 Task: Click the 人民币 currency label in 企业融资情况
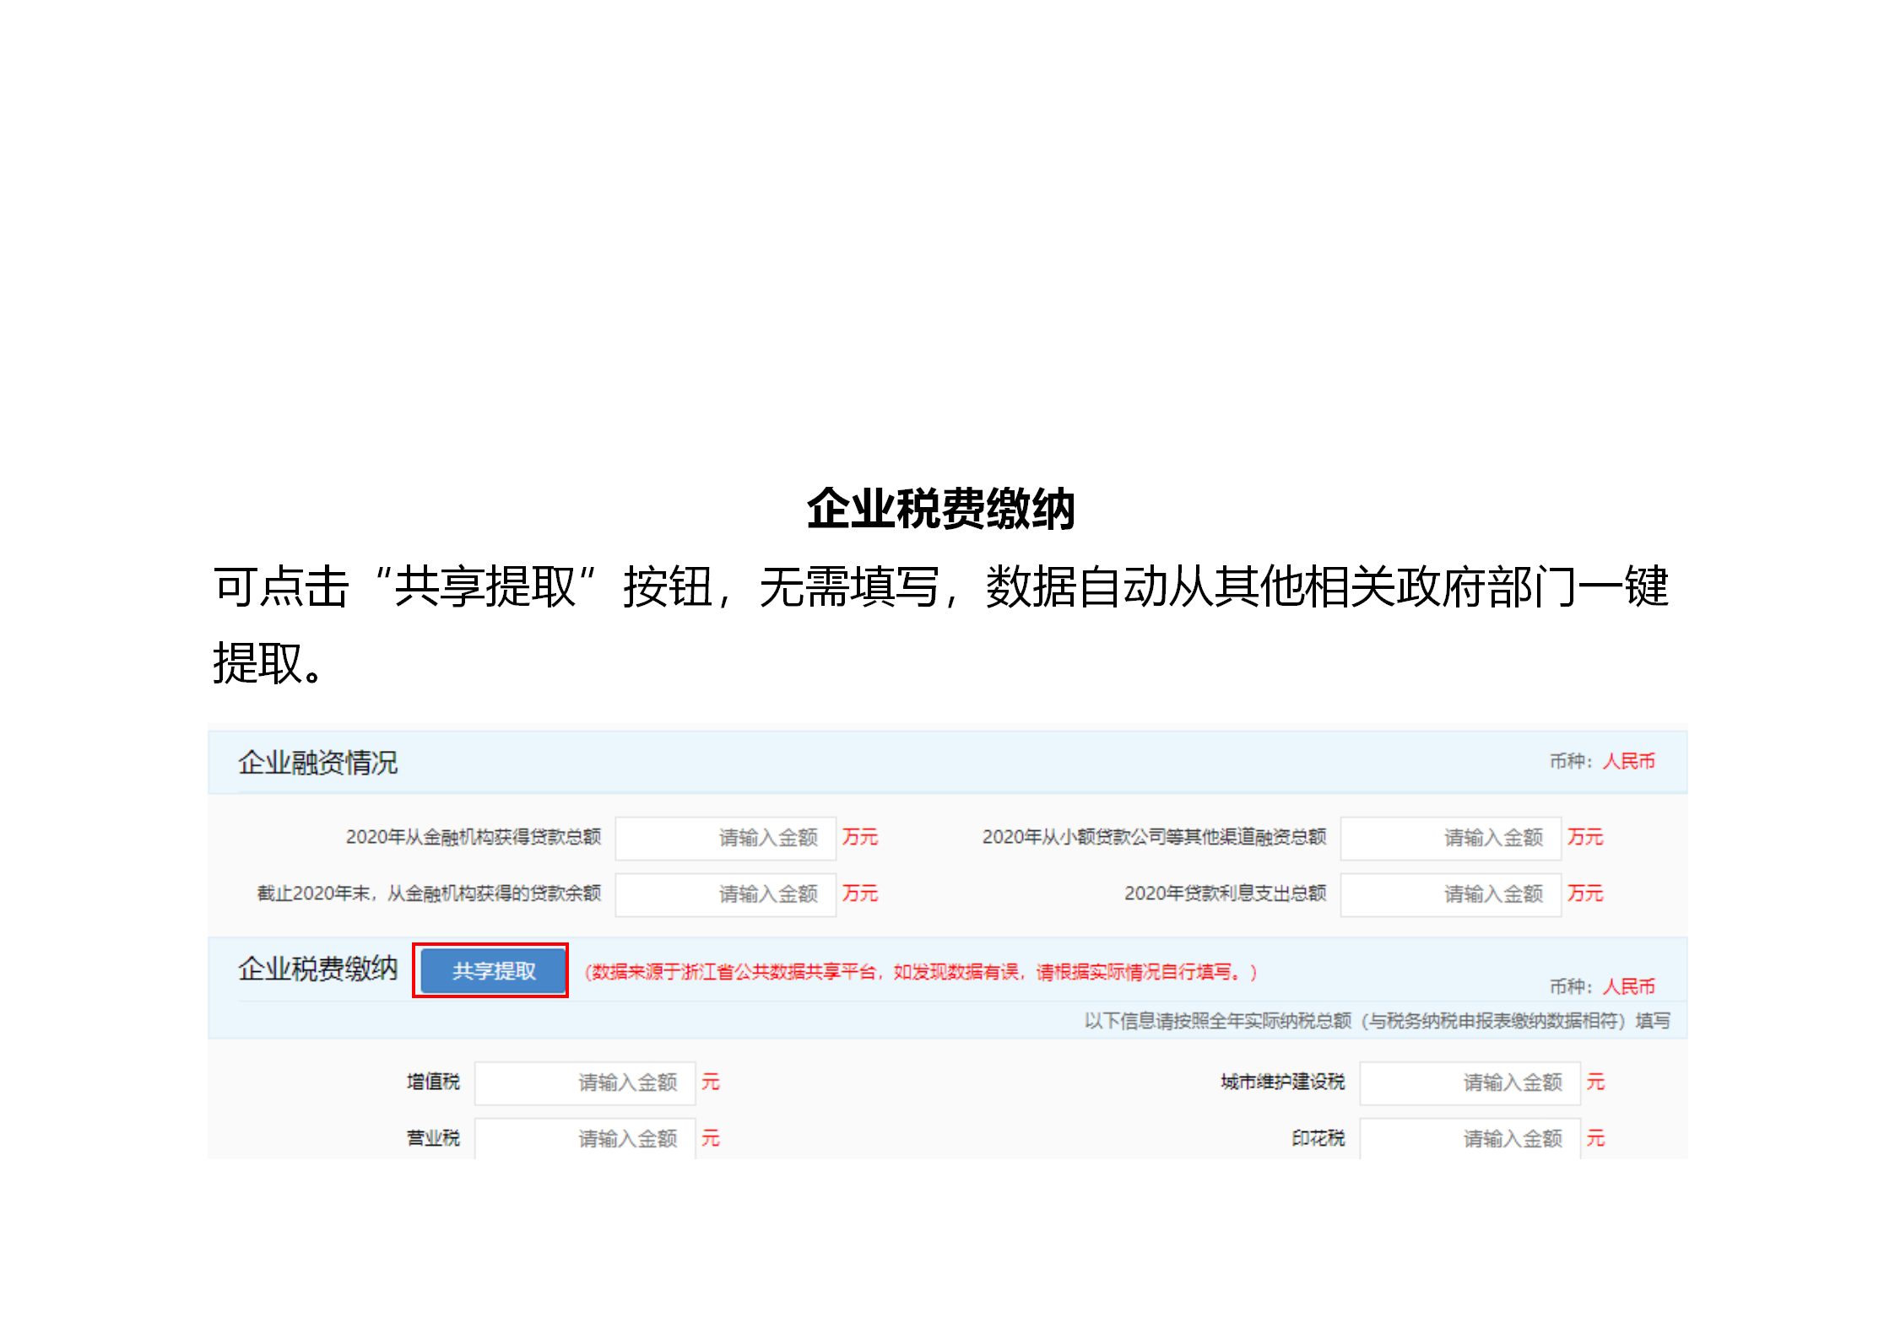coord(1629,761)
